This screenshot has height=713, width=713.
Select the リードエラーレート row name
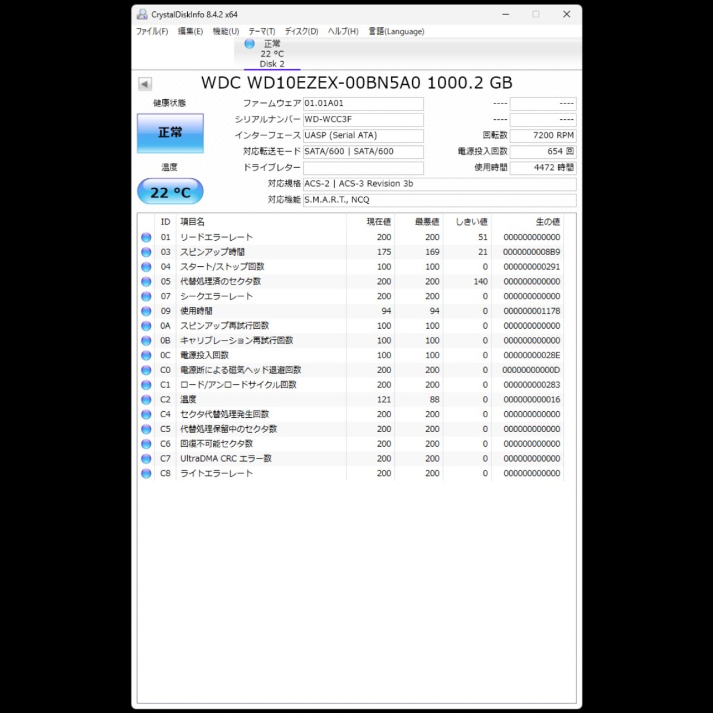coord(217,237)
